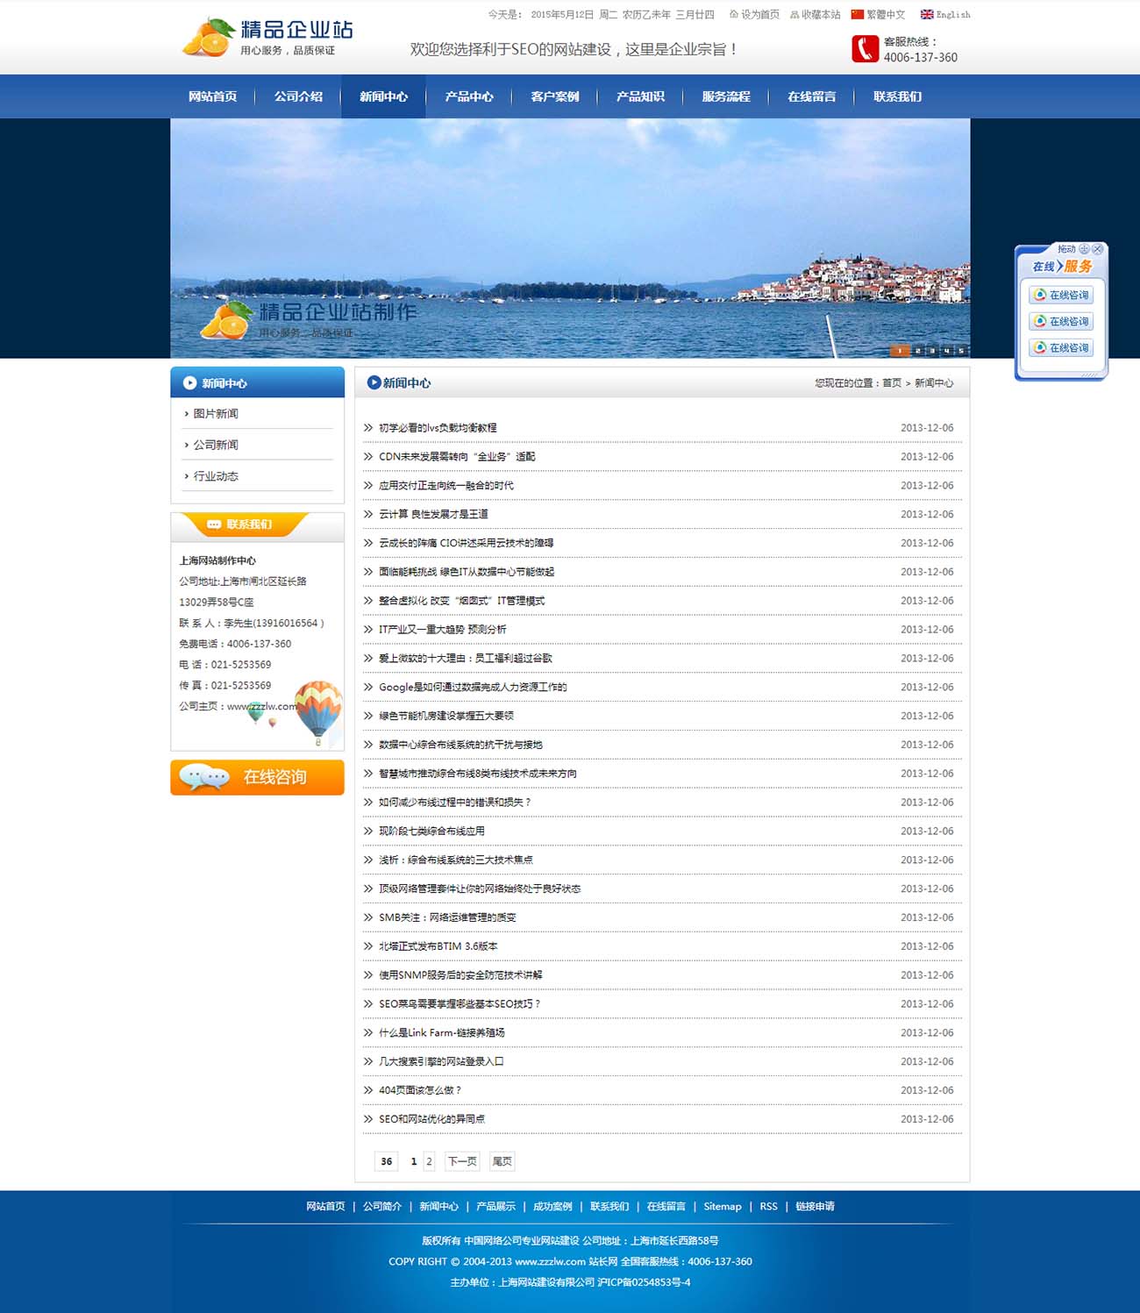Select banner slide indicator 2

point(917,351)
